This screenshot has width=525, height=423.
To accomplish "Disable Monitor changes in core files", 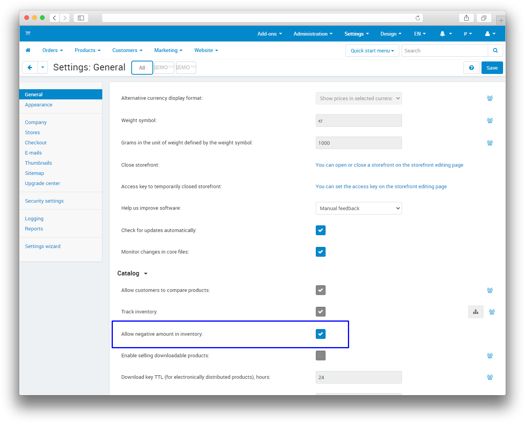I will [x=320, y=252].
